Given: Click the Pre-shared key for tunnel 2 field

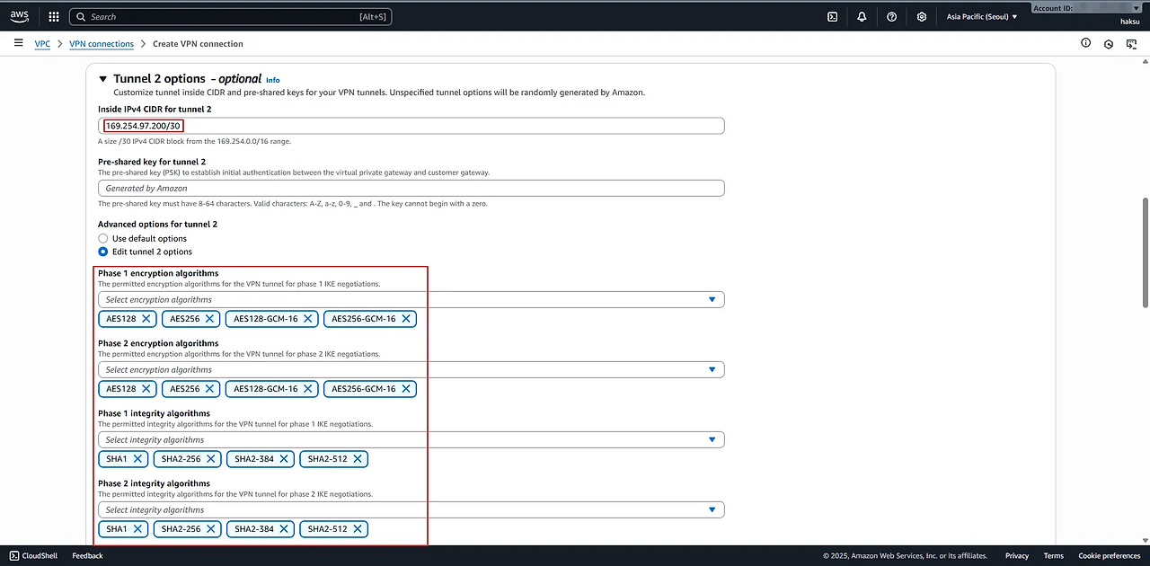Looking at the screenshot, I should pyautogui.click(x=411, y=188).
